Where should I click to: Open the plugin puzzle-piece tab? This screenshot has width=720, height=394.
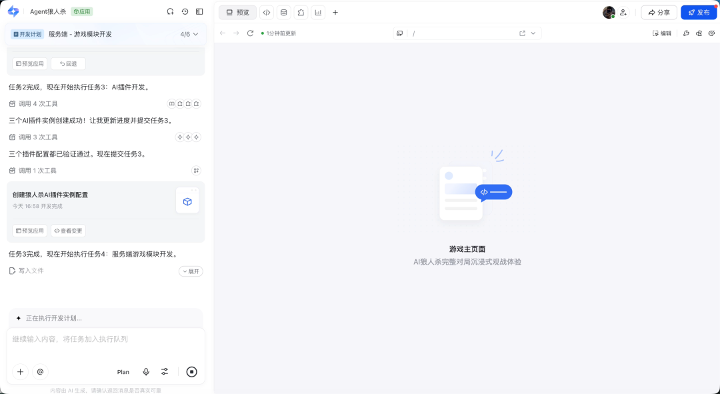(x=301, y=12)
